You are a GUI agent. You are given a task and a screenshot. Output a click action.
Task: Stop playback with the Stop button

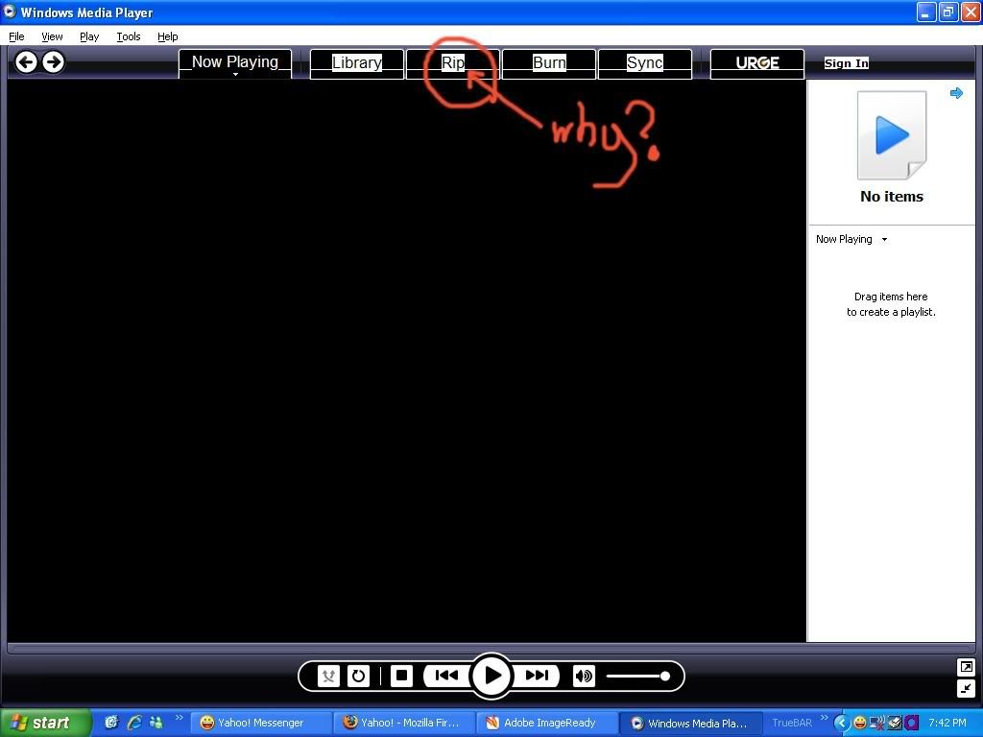[x=402, y=676]
